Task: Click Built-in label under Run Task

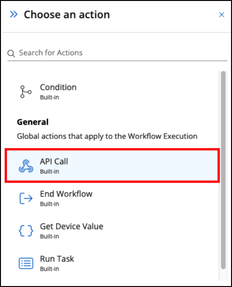Action: pos(50,269)
